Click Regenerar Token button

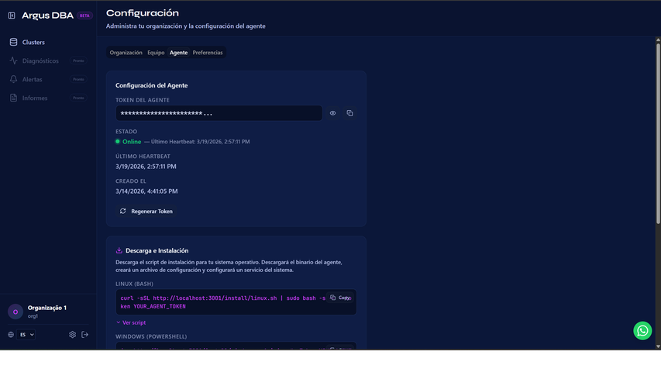point(146,212)
